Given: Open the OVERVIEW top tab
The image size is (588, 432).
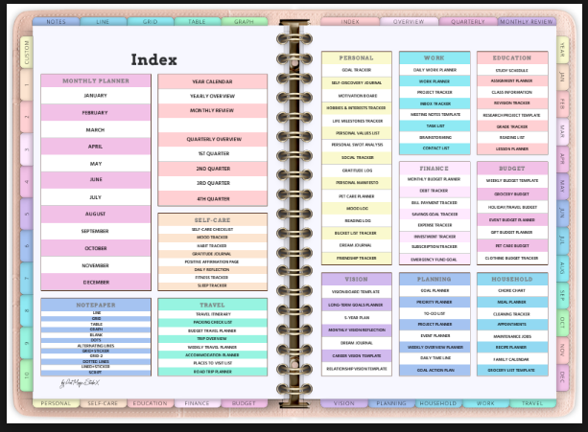Looking at the screenshot, I should 409,22.
